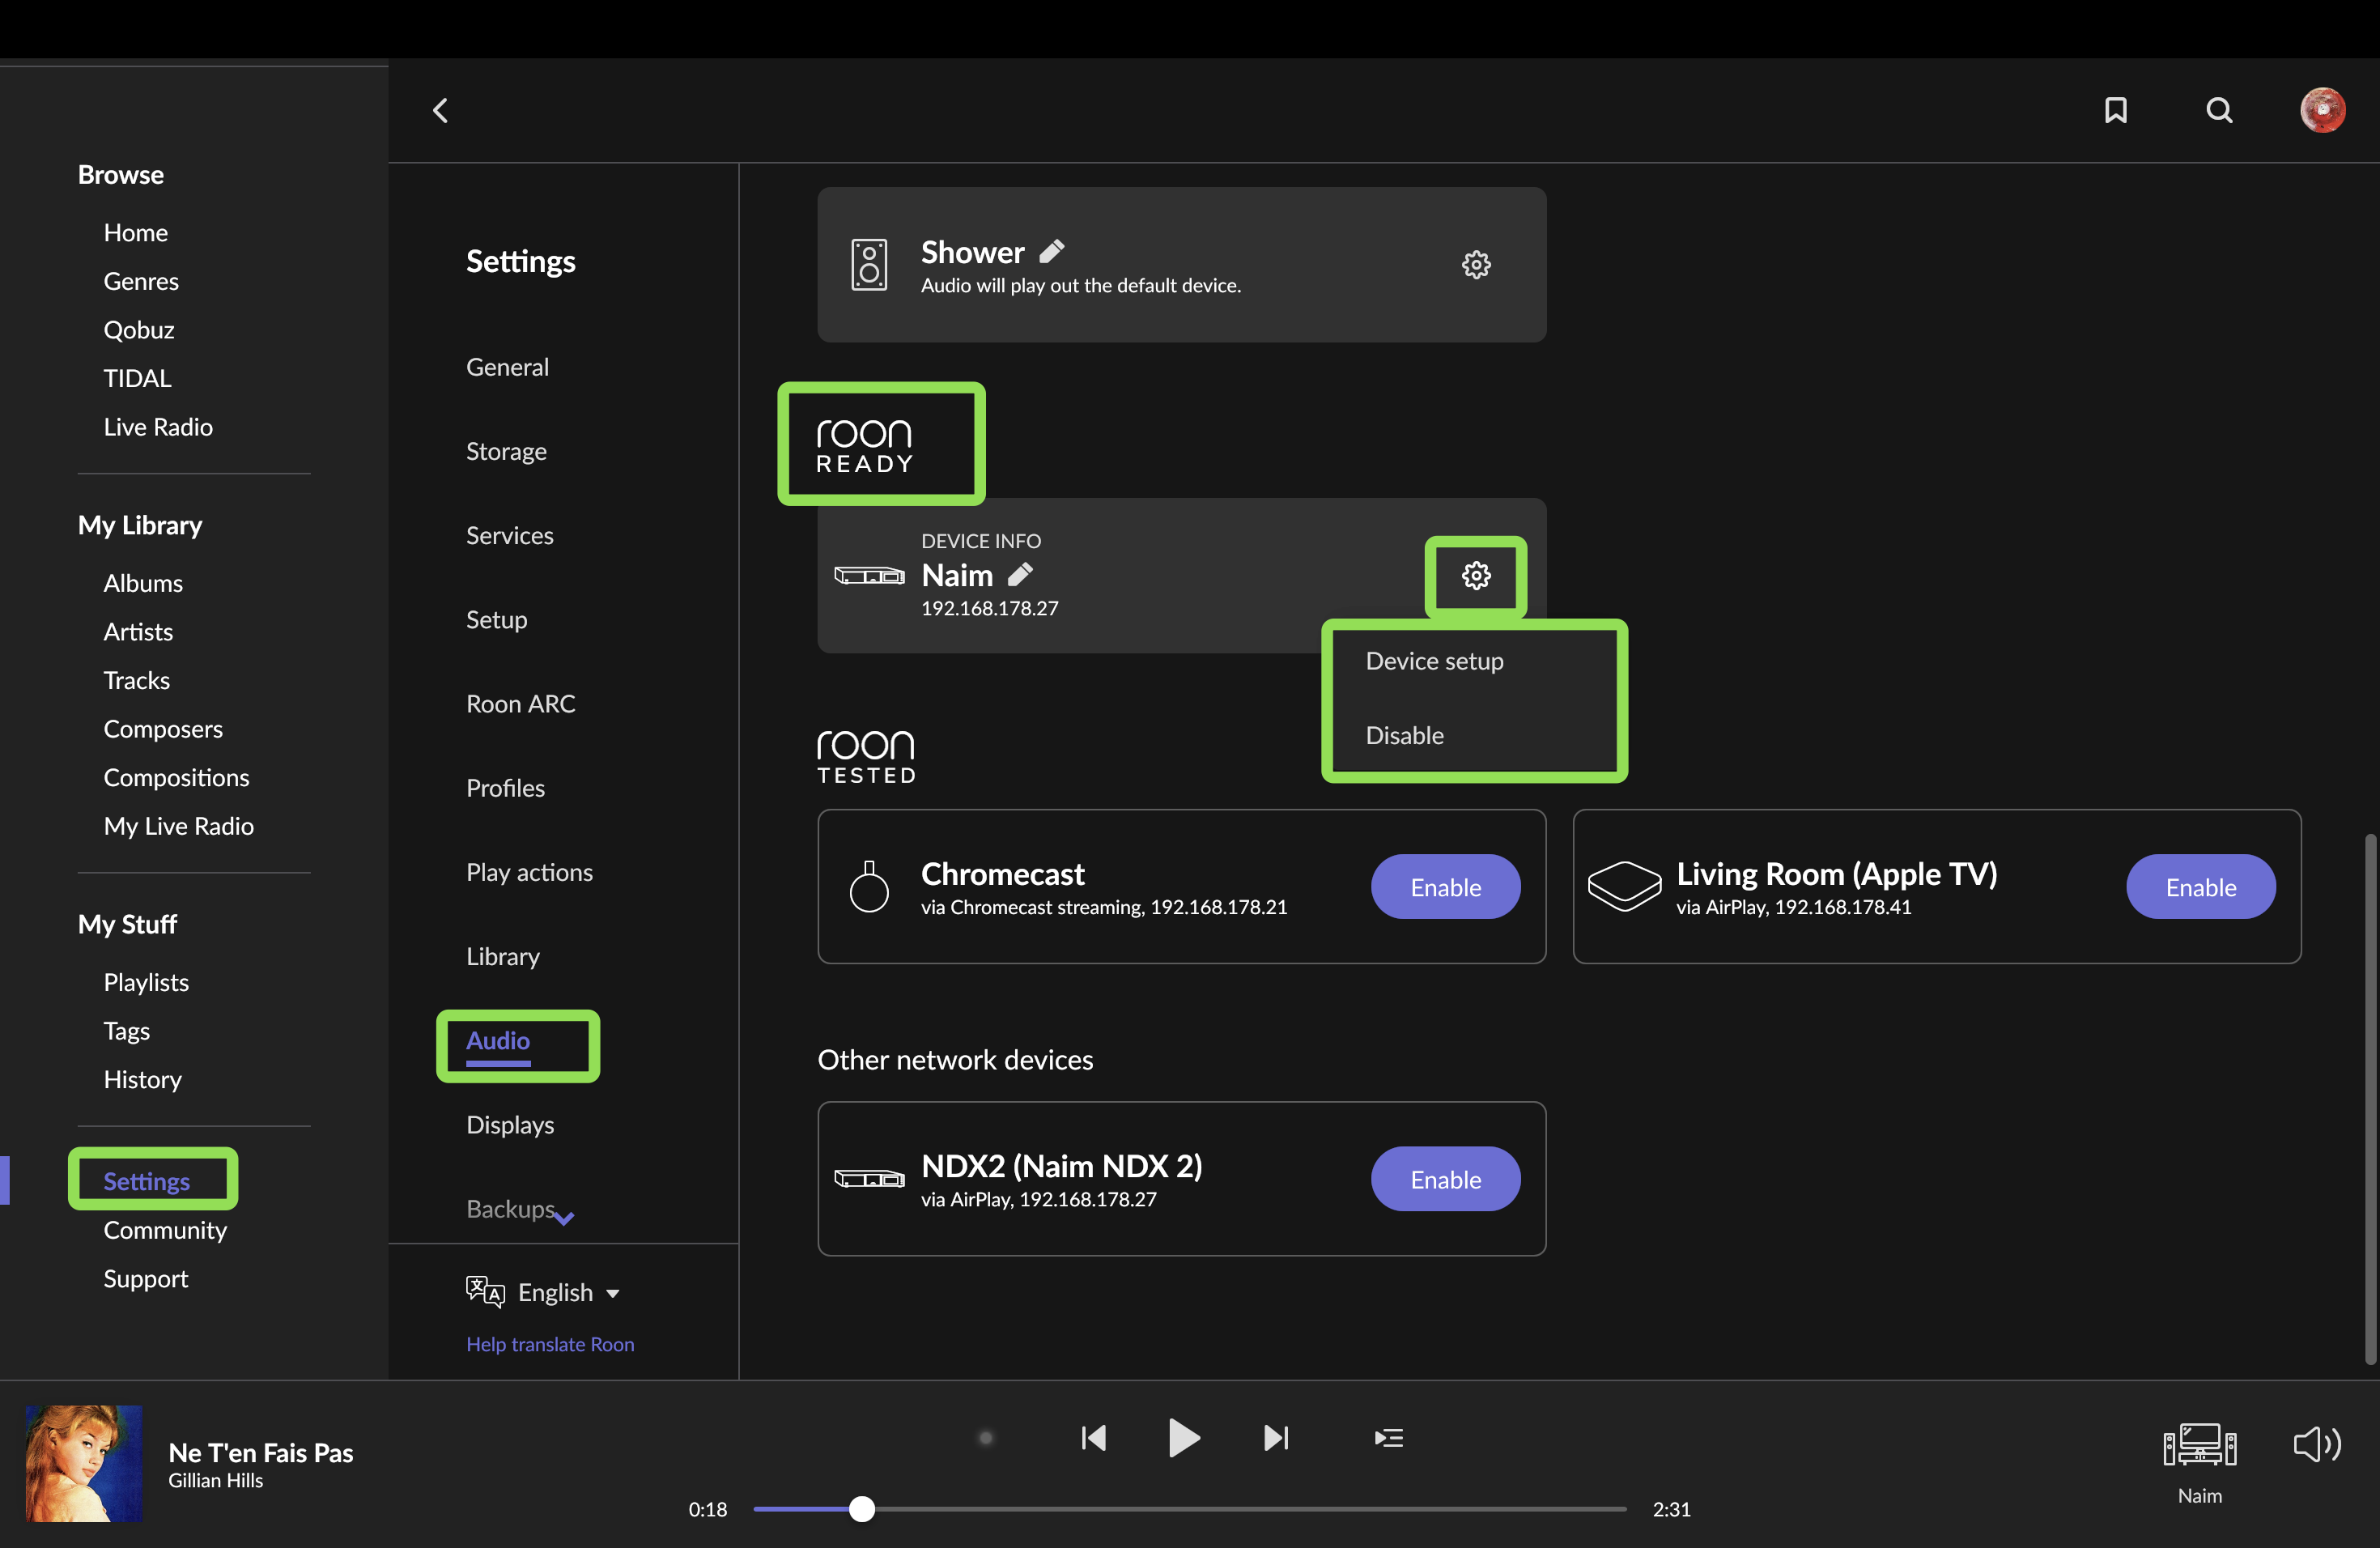Edit Shower zone name with pencil icon
This screenshot has height=1548, width=2380.
[1052, 251]
